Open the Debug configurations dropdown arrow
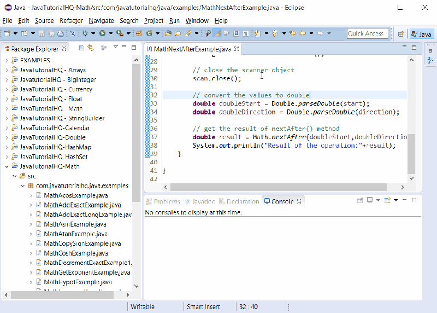This screenshot has width=437, height=313. (x=93, y=33)
